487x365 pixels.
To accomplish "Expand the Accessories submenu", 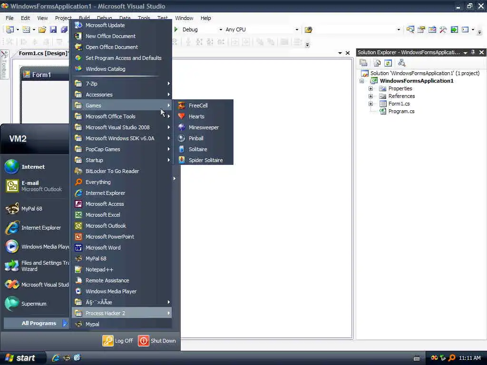I will (x=122, y=95).
